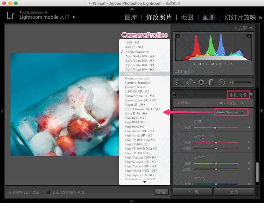Click the RGB histogram graph
This screenshot has width=264, height=203.
pyautogui.click(x=213, y=47)
